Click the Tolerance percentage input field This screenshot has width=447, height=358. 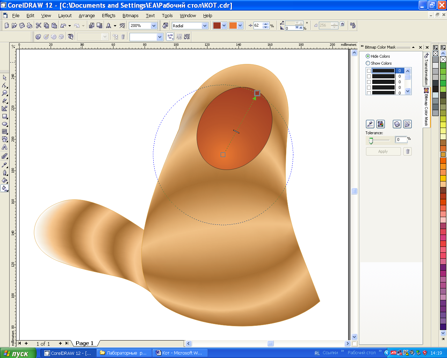401,139
